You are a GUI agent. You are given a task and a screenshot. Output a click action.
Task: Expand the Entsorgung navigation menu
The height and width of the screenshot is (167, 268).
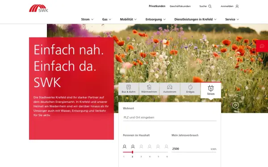(x=155, y=20)
